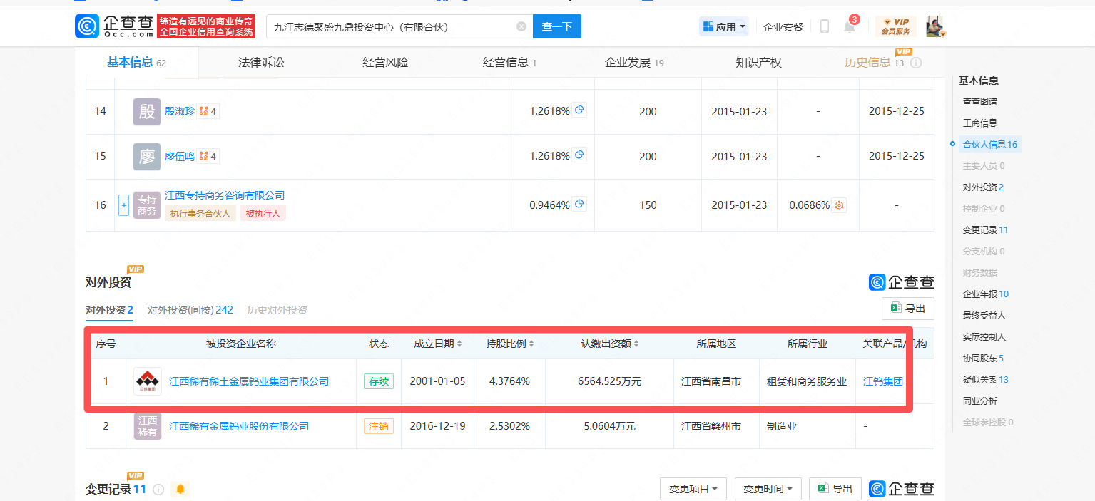1095x501 pixels.
Task: Click the notification bell icon
Action: click(x=849, y=27)
